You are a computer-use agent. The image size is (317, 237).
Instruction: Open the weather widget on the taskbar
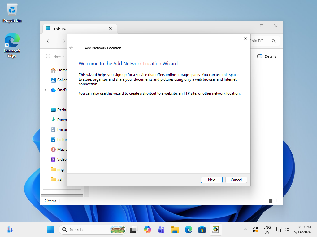[x=10, y=230]
